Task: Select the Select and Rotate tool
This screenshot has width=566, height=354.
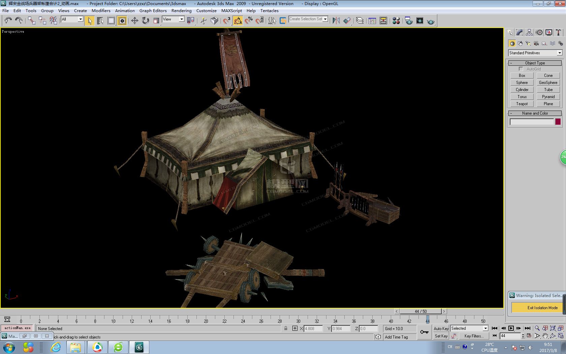Action: (146, 21)
